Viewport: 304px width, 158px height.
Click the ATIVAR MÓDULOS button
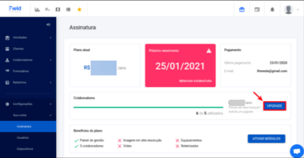pyautogui.click(x=266, y=139)
